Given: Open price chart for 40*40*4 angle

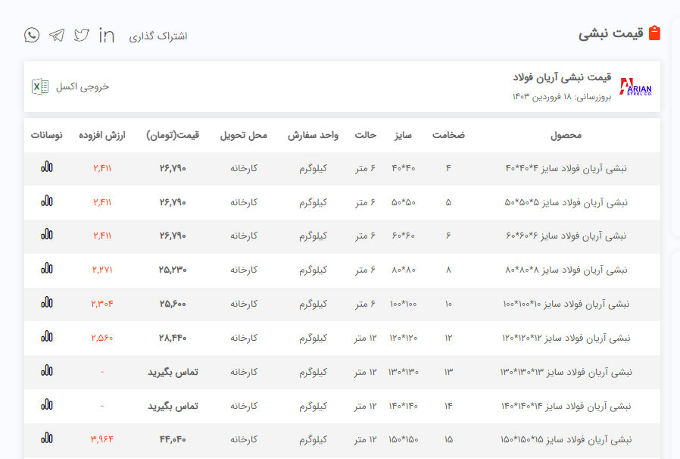Looking at the screenshot, I should pyautogui.click(x=47, y=167).
